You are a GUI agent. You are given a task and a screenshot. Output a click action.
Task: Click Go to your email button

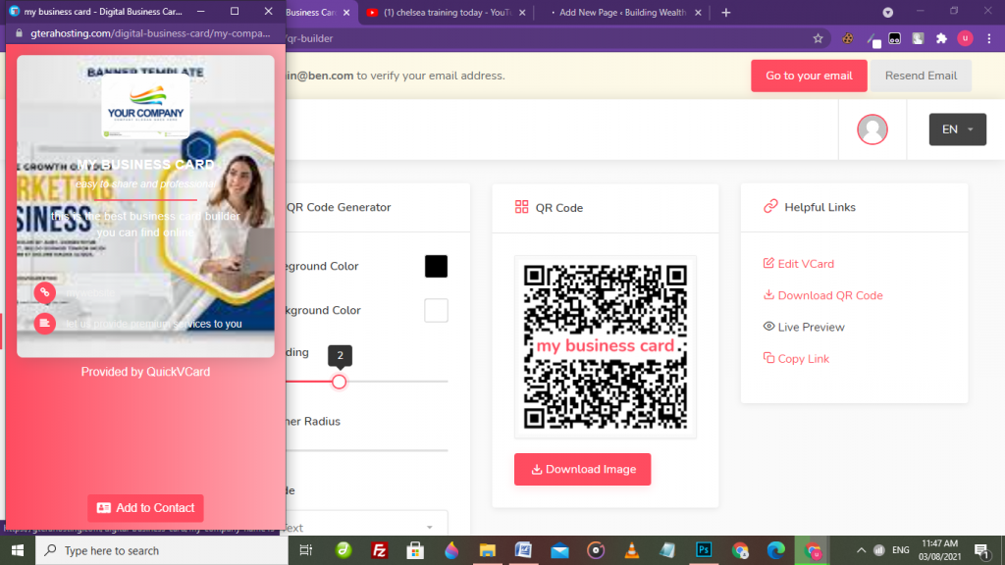pyautogui.click(x=809, y=76)
